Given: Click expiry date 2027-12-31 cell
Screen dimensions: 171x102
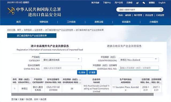Looking at the screenshot, I should 156,88.
